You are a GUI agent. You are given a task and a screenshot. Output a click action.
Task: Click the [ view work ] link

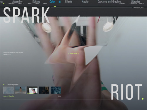[x=73, y=53]
